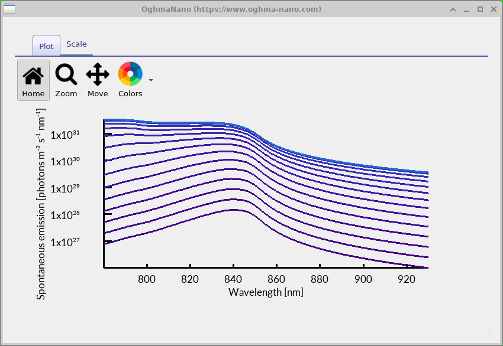Switch to the Scale tab

tap(76, 44)
